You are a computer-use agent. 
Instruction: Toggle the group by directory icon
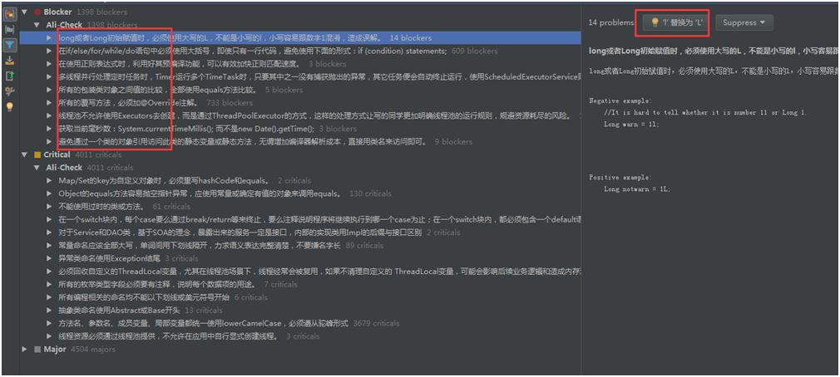[x=10, y=29]
